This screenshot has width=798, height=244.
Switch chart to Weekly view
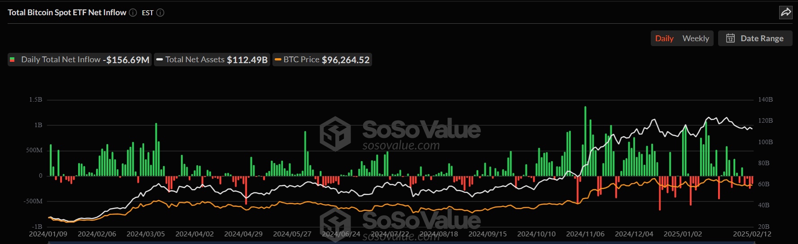click(696, 39)
